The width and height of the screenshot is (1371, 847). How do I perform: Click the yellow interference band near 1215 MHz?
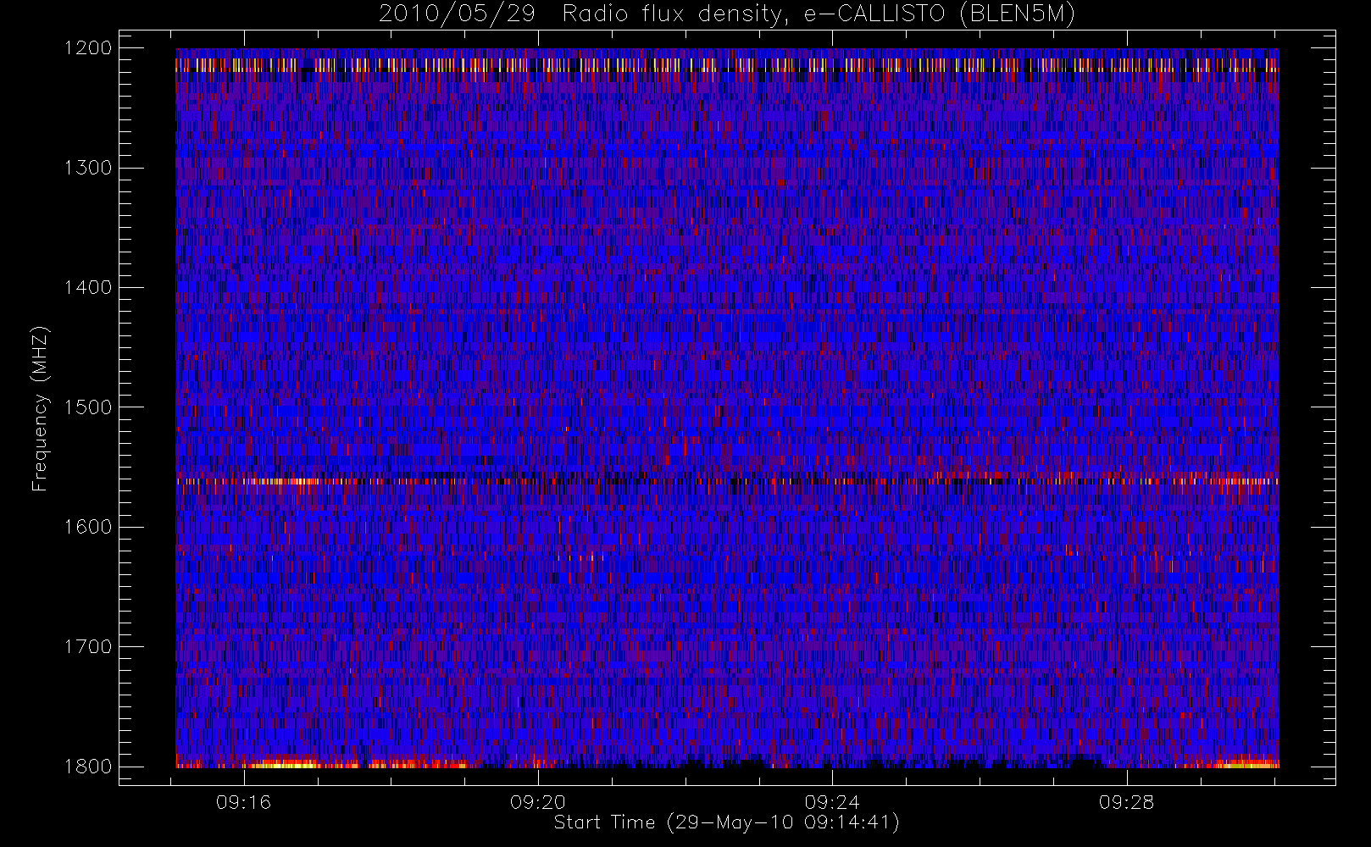click(727, 64)
